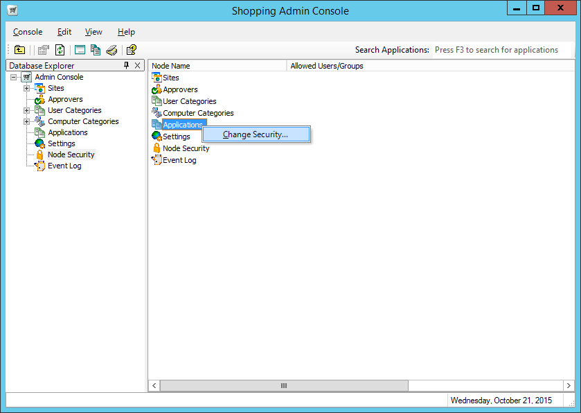581x413 pixels.
Task: Pin the Database Explorer panel
Action: [x=126, y=65]
